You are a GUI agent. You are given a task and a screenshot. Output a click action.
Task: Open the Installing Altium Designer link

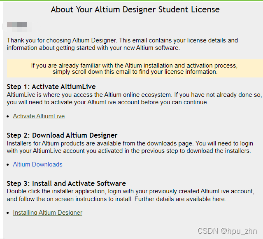[47, 213]
